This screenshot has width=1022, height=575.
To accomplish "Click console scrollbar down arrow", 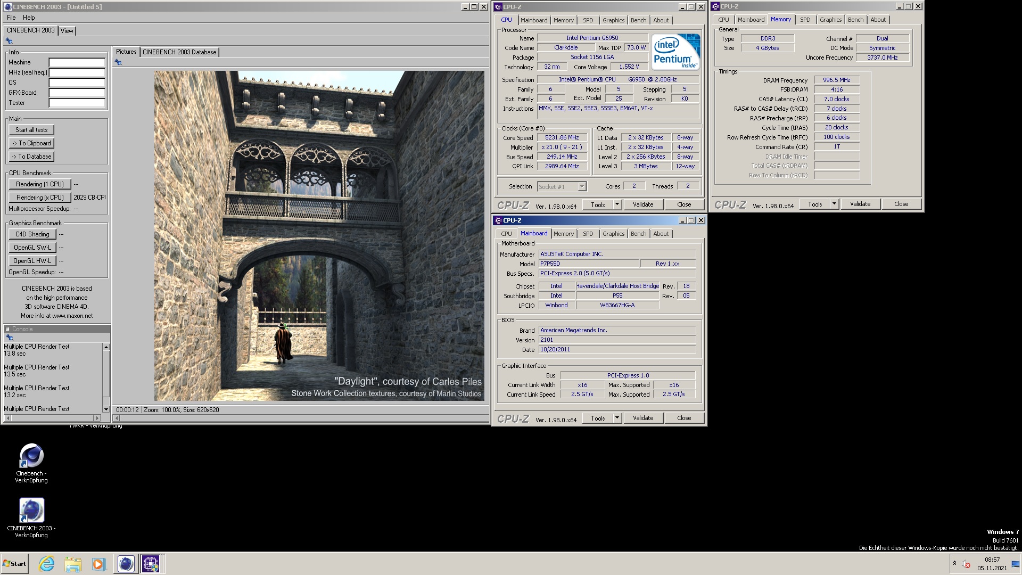I will coord(106,409).
